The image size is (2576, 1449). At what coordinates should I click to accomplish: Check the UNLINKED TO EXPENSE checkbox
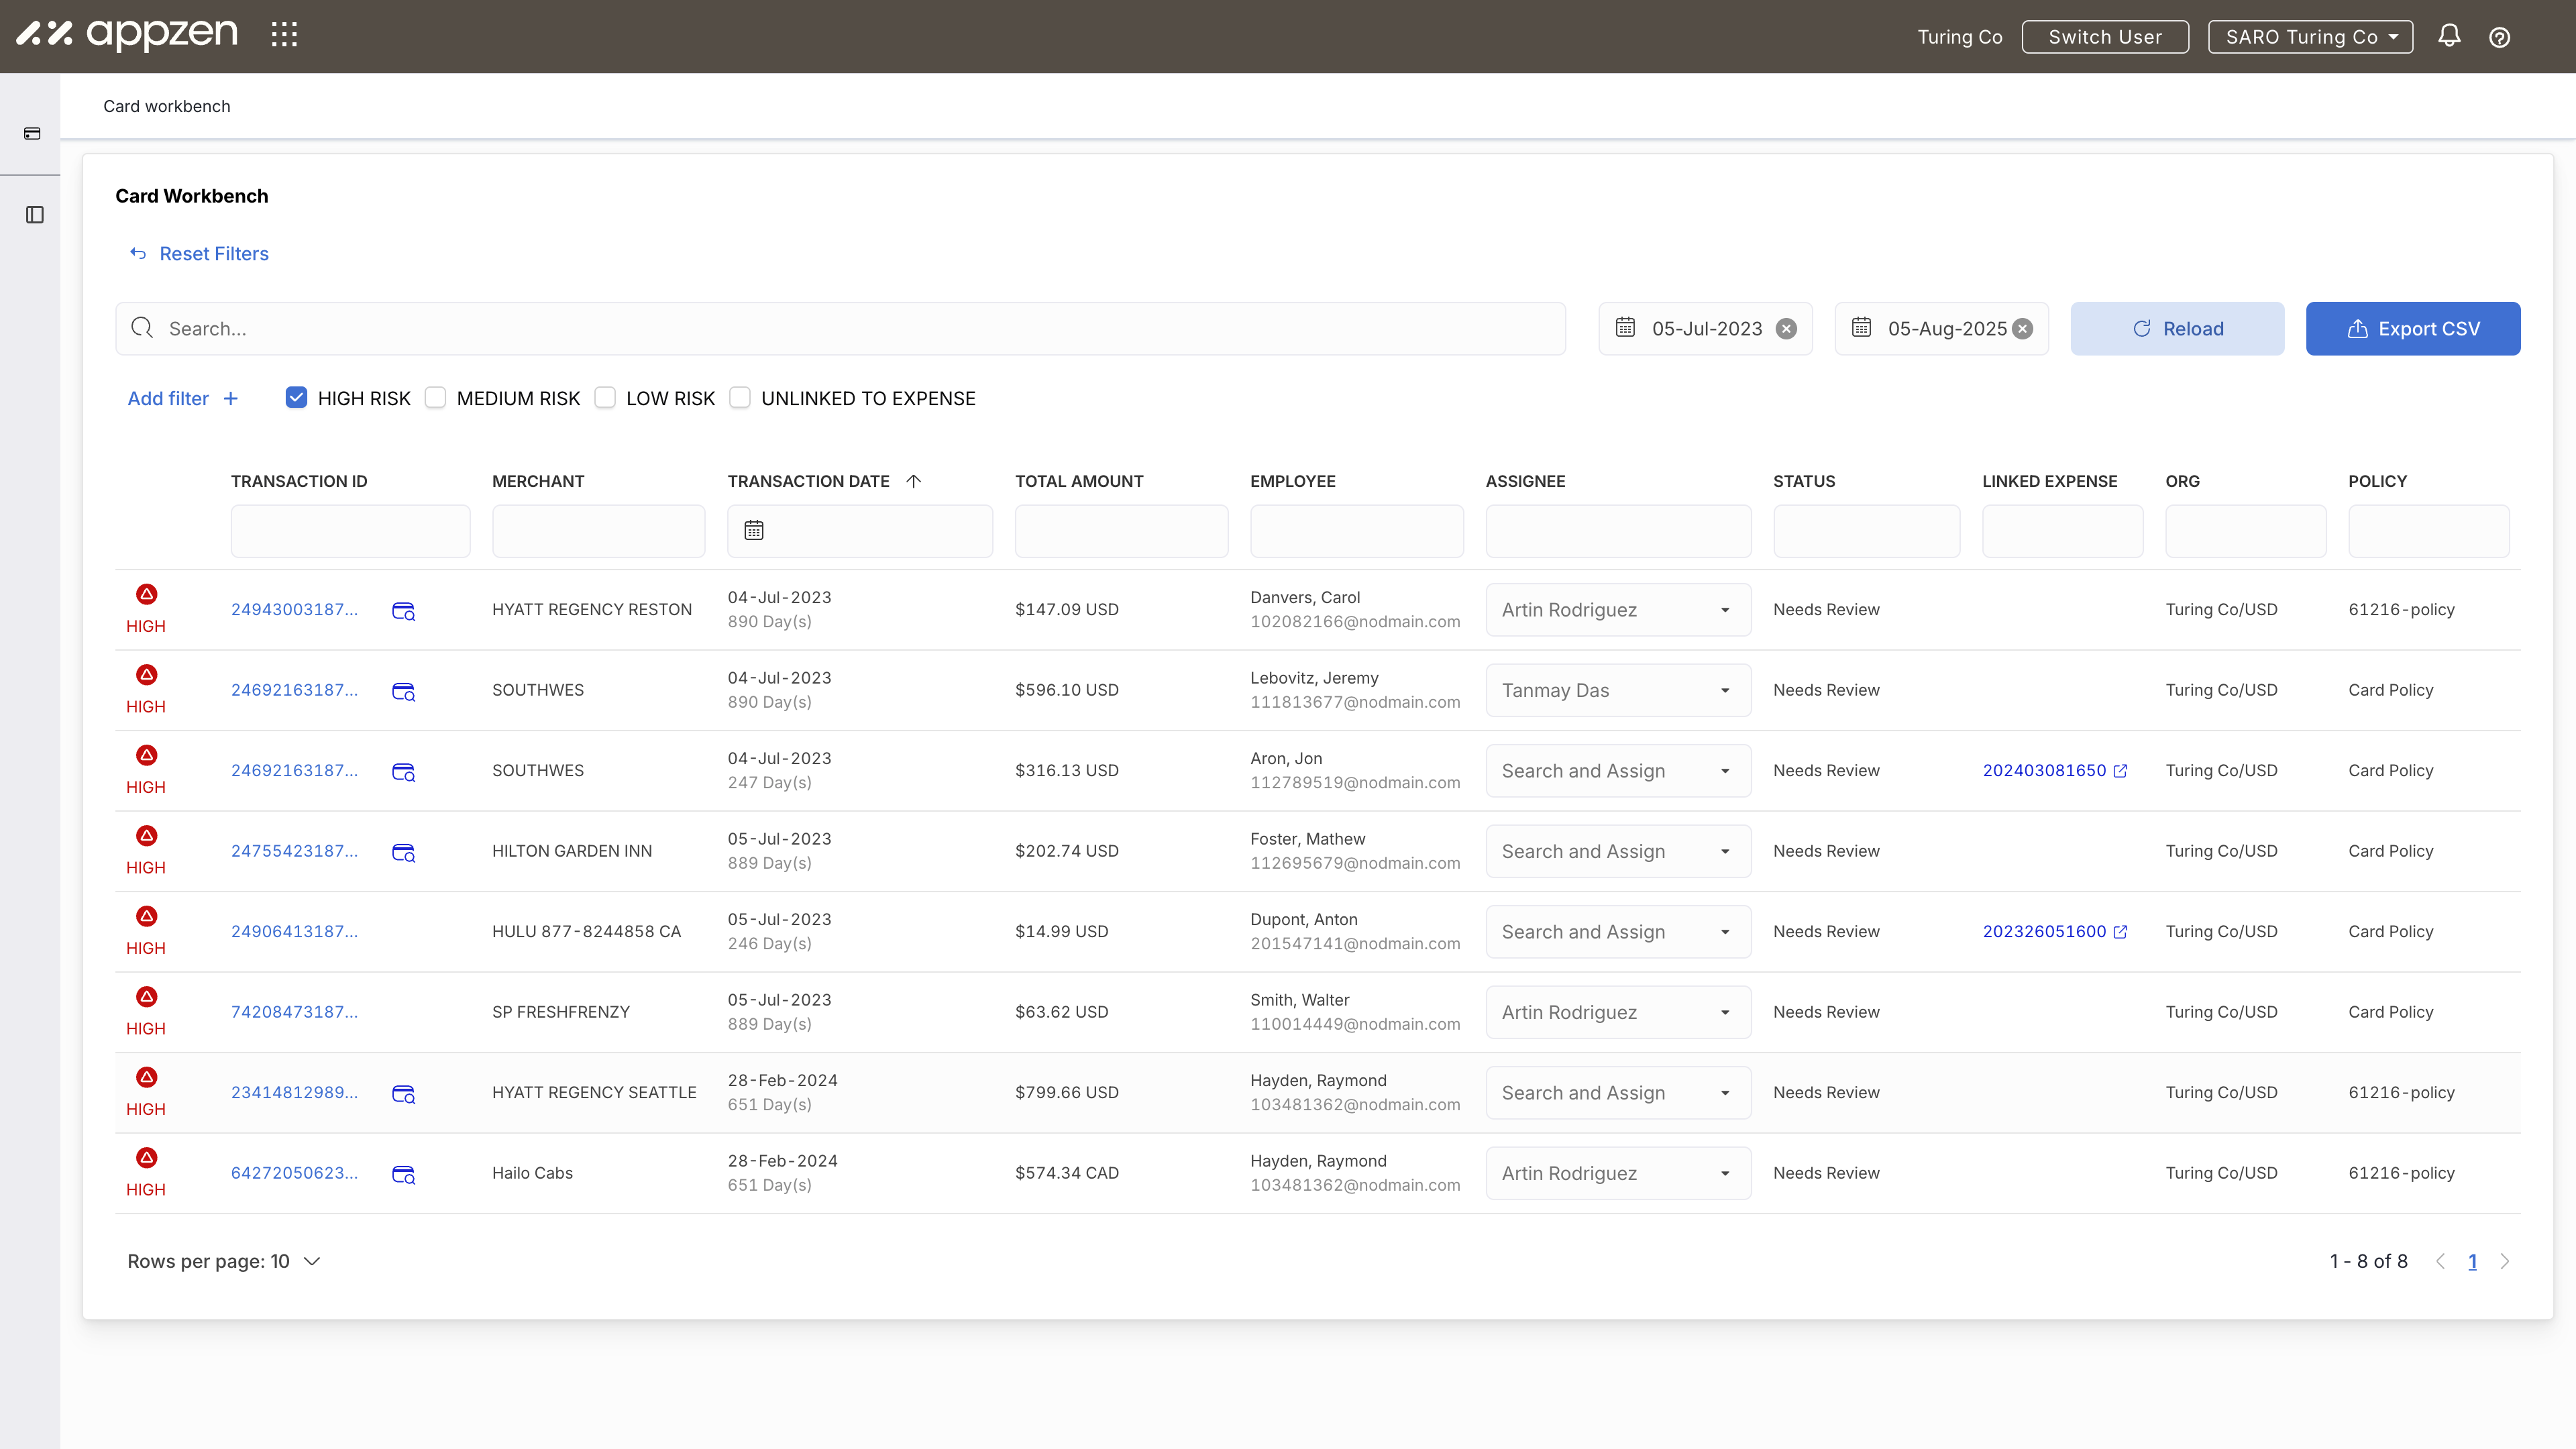click(x=740, y=398)
